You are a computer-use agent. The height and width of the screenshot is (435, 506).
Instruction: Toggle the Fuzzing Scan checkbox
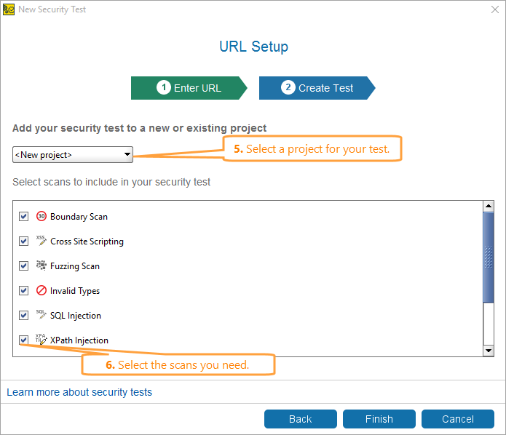[x=23, y=266]
